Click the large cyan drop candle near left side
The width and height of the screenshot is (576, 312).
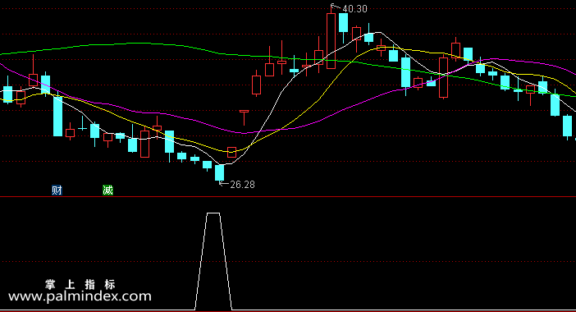pos(57,116)
